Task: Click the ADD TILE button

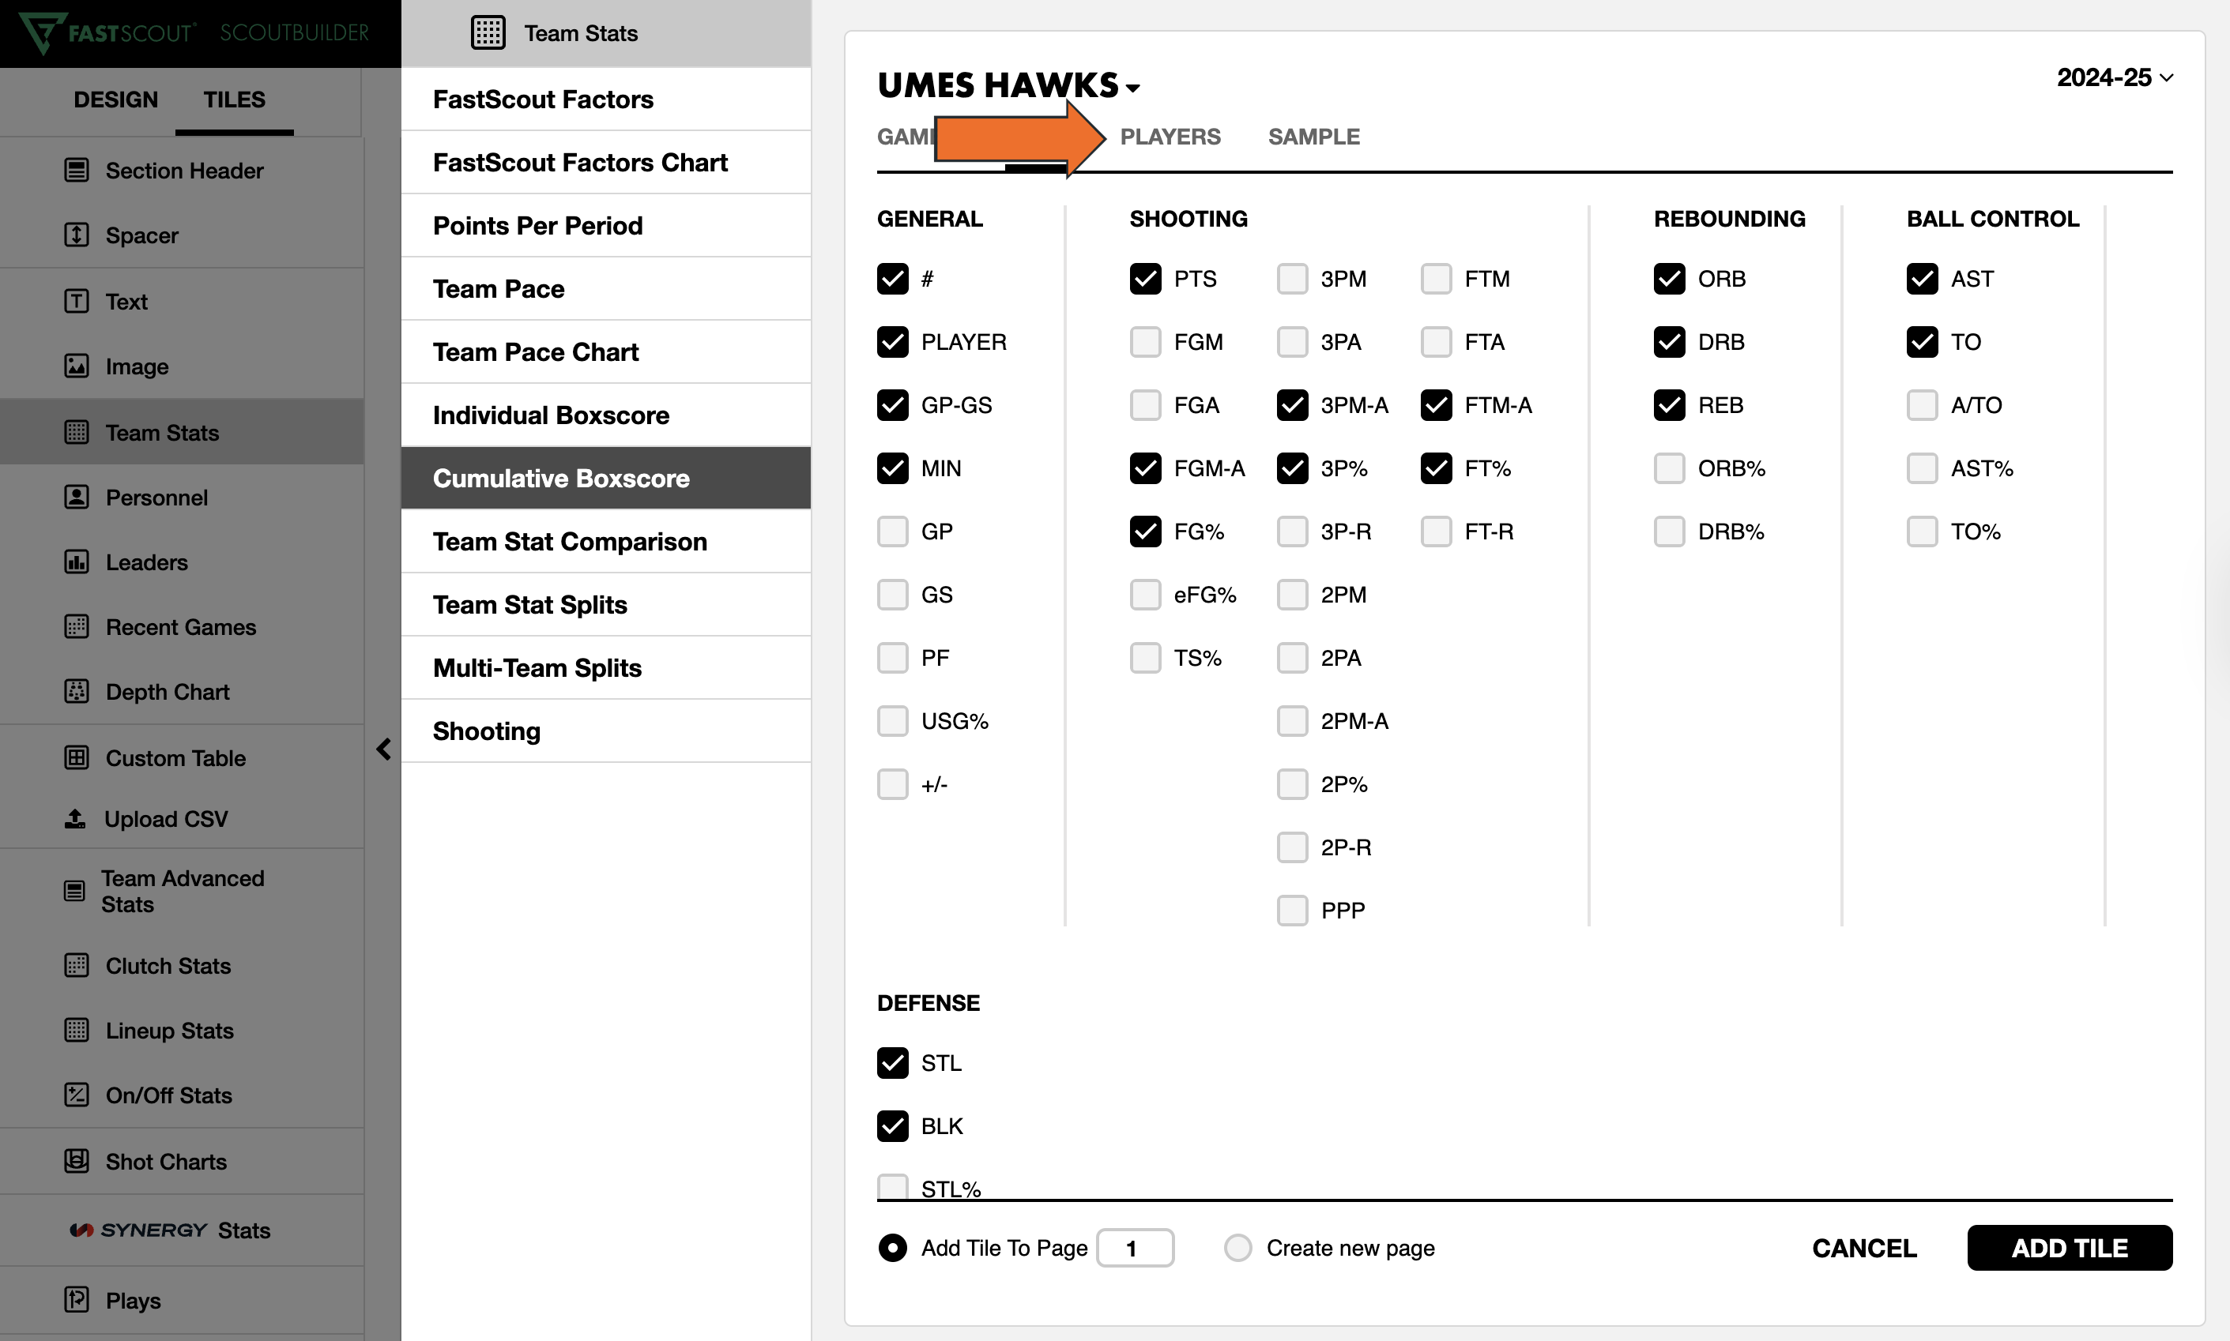Action: [x=2070, y=1248]
